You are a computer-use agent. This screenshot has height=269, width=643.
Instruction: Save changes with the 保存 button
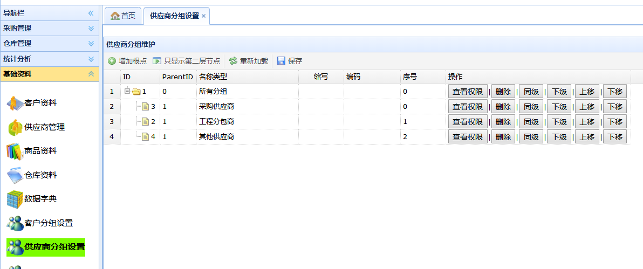pos(290,61)
